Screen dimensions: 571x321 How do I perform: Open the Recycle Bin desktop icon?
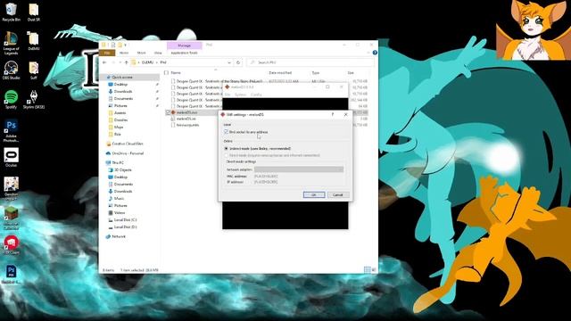(11, 12)
